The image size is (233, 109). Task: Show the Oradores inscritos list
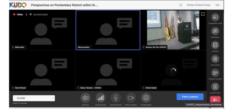215,73
